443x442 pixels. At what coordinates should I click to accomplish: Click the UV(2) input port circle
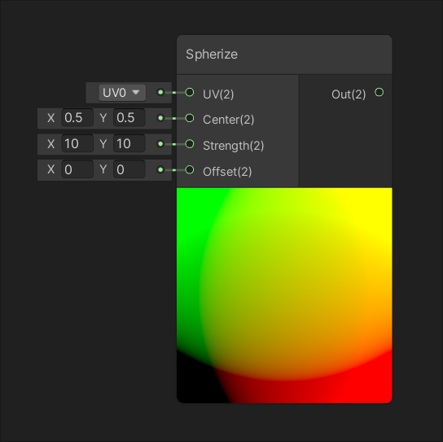pyautogui.click(x=190, y=92)
